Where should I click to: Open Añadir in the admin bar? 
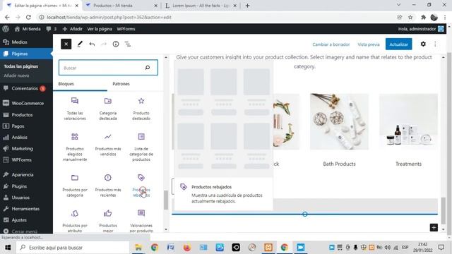72,29
